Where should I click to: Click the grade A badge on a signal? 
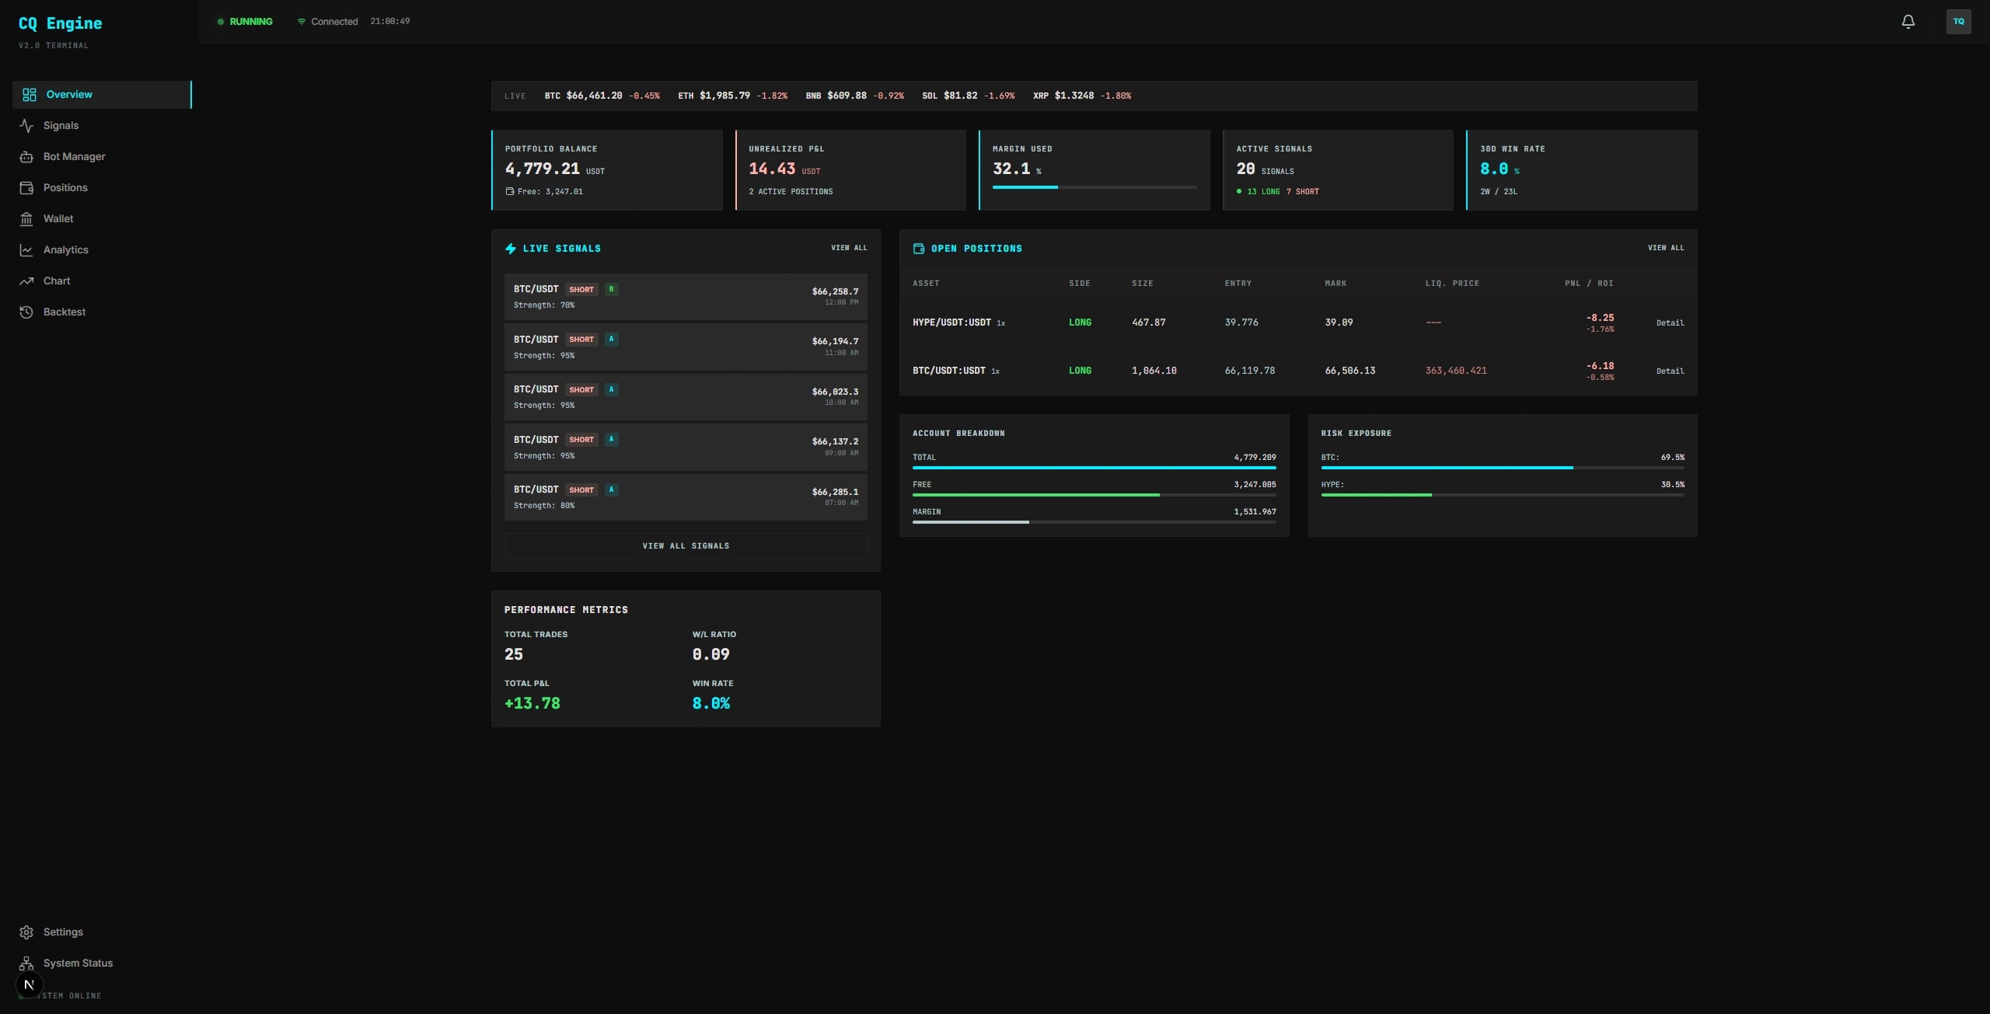[611, 339]
